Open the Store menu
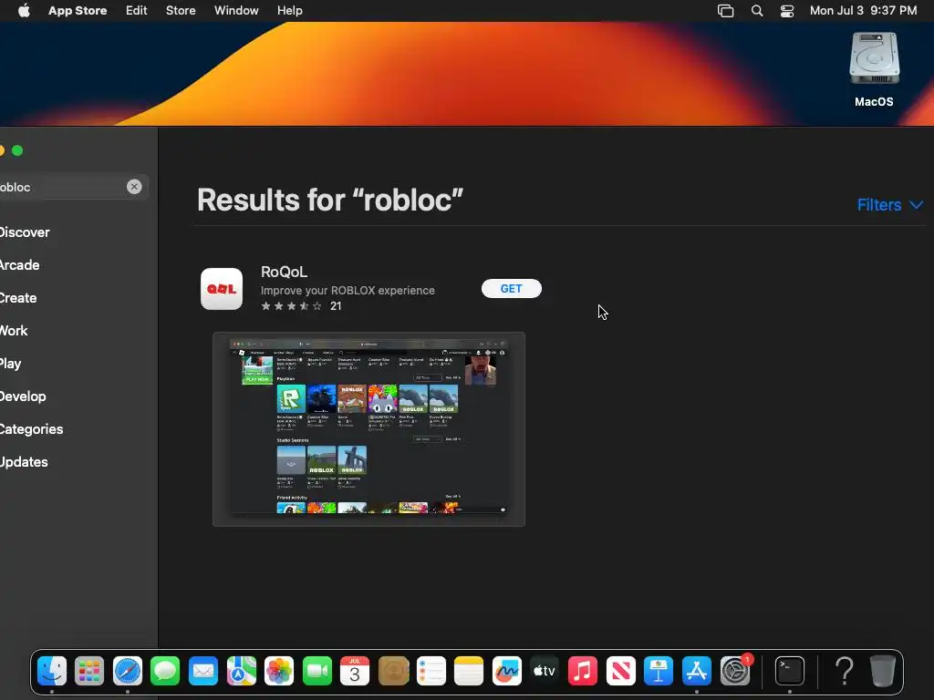This screenshot has height=700, width=934. click(x=181, y=11)
